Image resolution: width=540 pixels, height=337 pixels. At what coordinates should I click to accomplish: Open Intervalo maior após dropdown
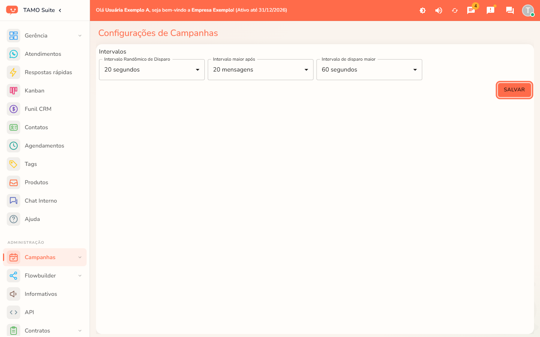tap(261, 70)
